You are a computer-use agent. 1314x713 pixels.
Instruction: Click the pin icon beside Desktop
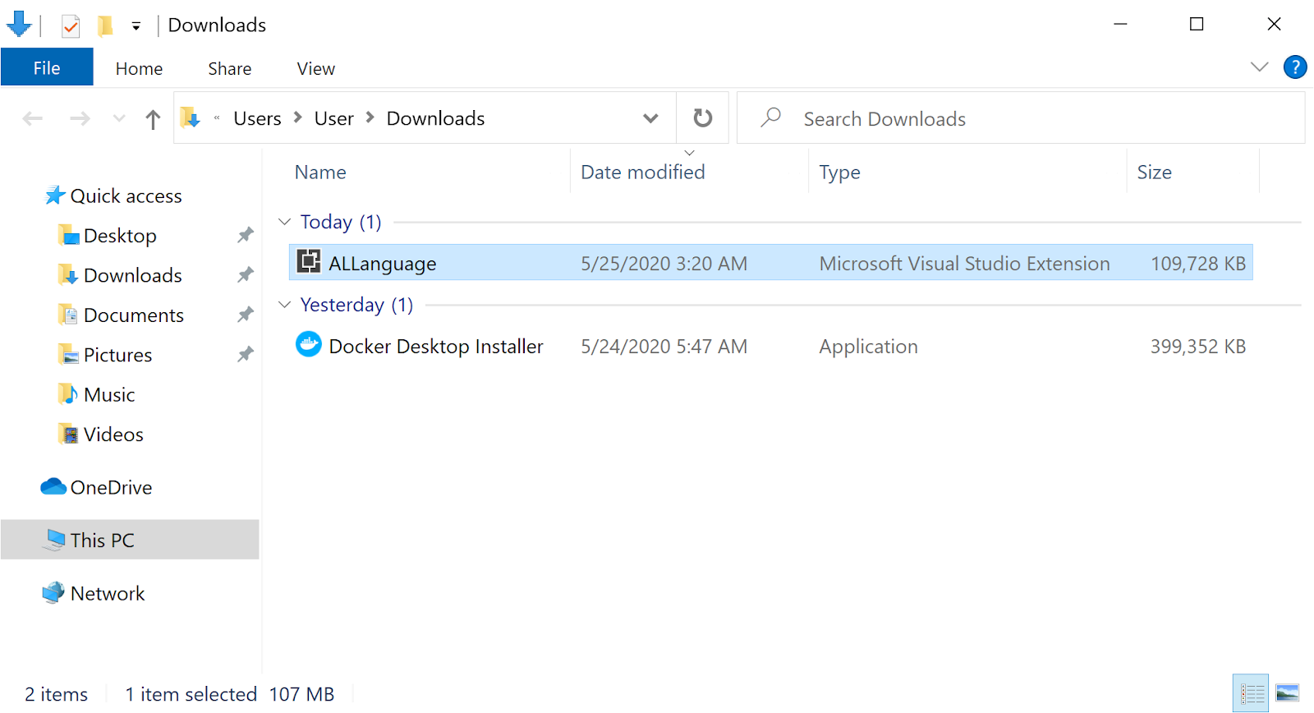point(245,235)
